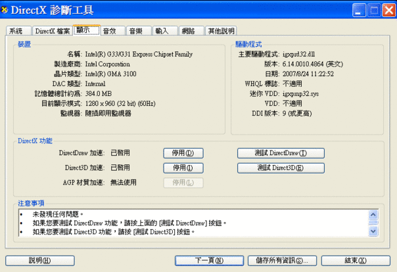Open the DirectX 檔案 tab
Image resolution: width=397 pixels, height=272 pixels.
coord(51,31)
